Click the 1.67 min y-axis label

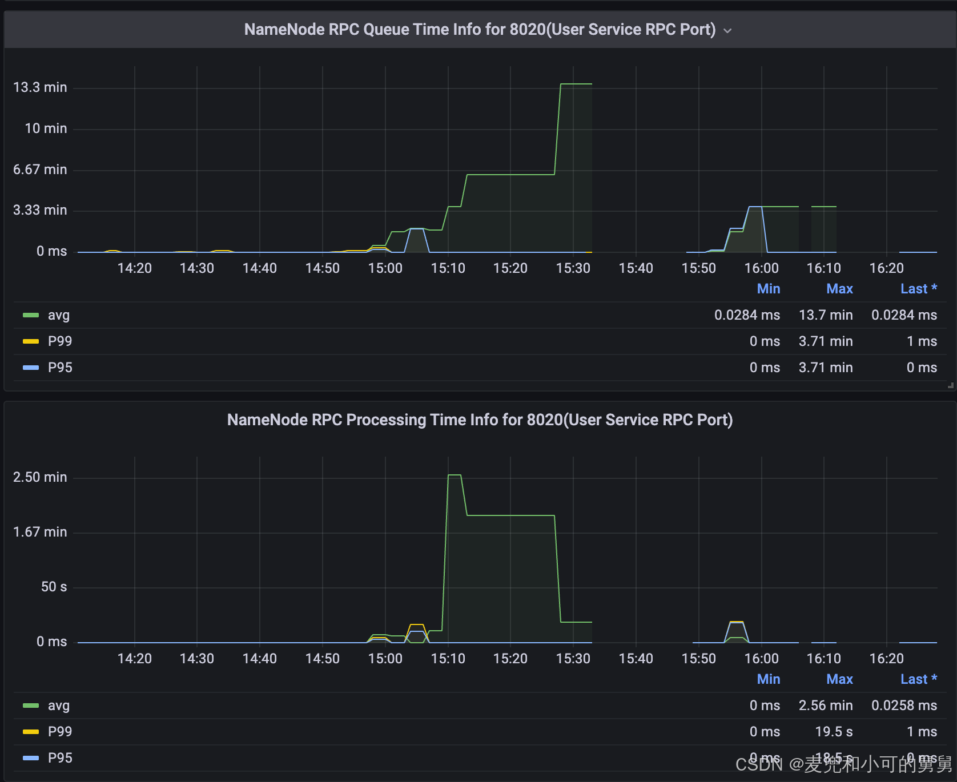40,532
